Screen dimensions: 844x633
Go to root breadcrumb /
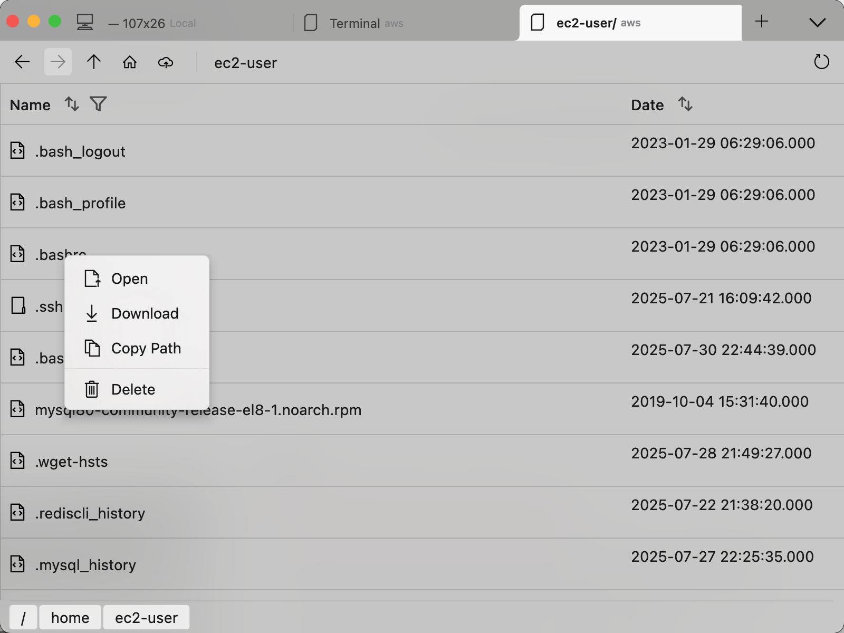[x=23, y=617]
